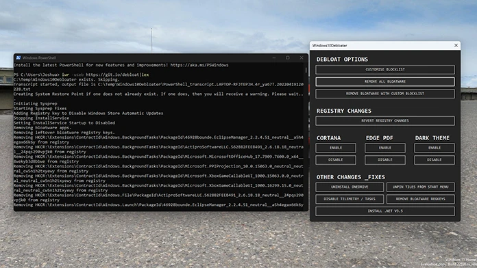Click Install .NET v3.5
Viewport: 477px width, 268px height.
385,211
